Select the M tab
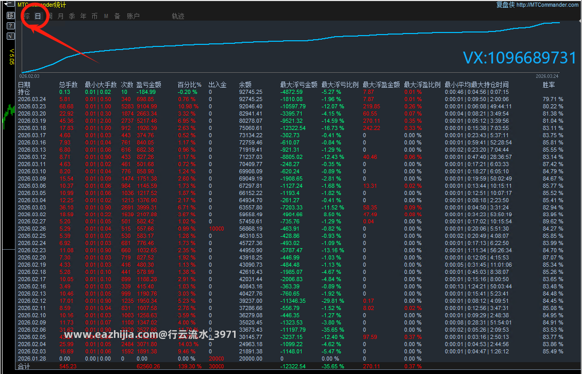 [106, 17]
